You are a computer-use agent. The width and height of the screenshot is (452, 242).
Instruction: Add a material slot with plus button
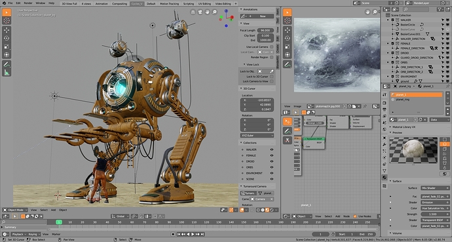(447, 93)
